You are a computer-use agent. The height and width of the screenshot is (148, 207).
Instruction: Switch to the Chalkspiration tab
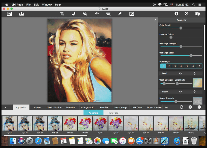(x=54, y=107)
